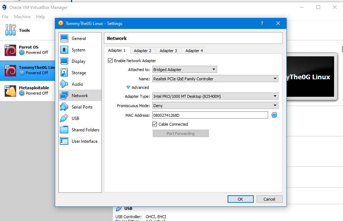Click the VirtualBox Manager vertical scrollbar

(342, 49)
